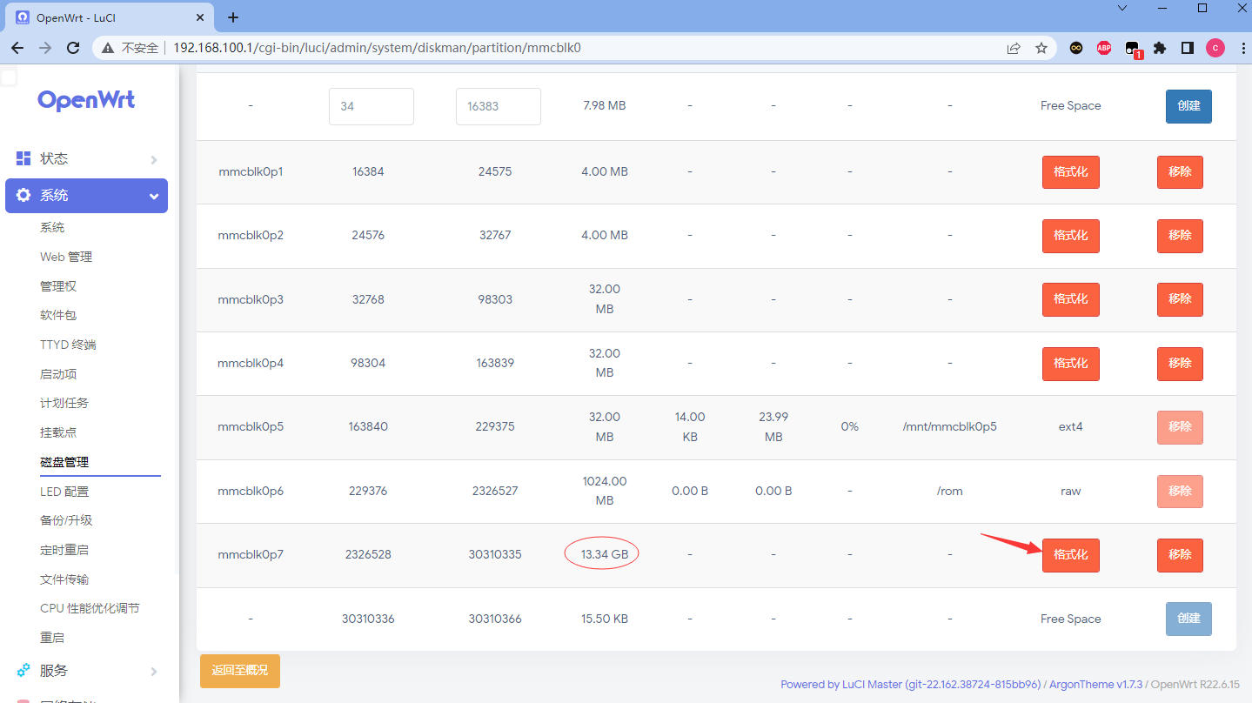Image resolution: width=1252 pixels, height=703 pixels.
Task: Open 定时重启 page
Action: pos(64,550)
